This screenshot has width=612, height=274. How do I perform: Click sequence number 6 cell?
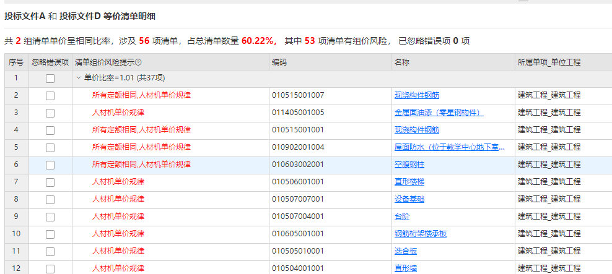(x=16, y=165)
